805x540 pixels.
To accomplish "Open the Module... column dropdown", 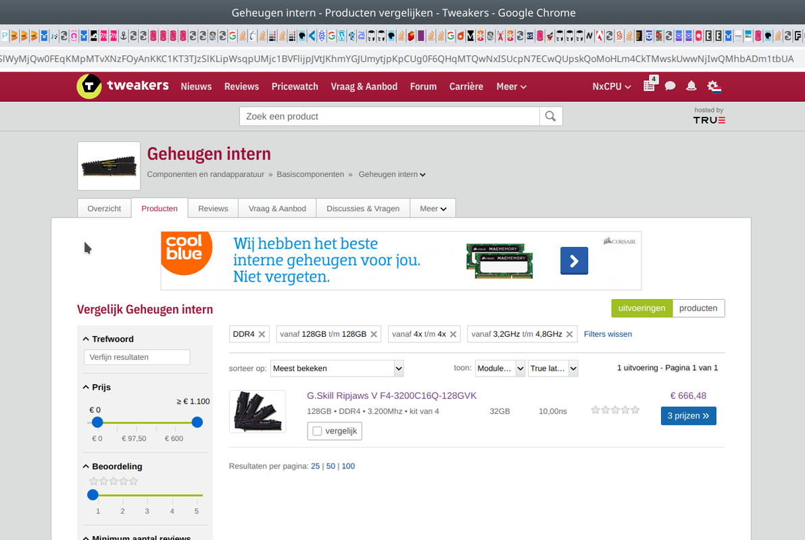I will [x=500, y=368].
